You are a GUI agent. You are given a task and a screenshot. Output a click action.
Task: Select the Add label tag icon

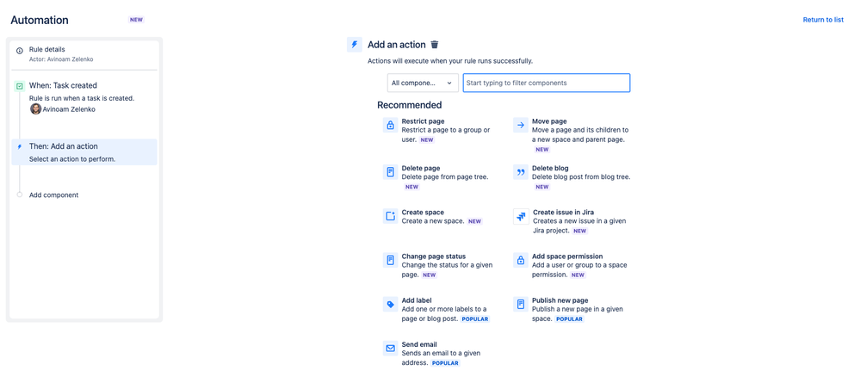tap(390, 304)
